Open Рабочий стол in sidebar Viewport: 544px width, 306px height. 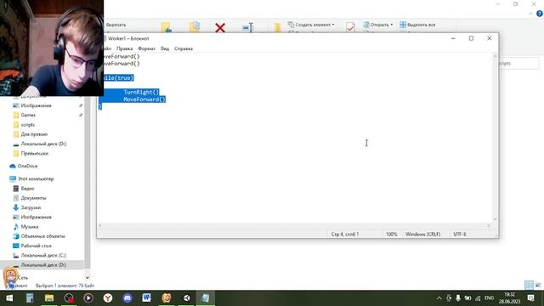tap(36, 246)
